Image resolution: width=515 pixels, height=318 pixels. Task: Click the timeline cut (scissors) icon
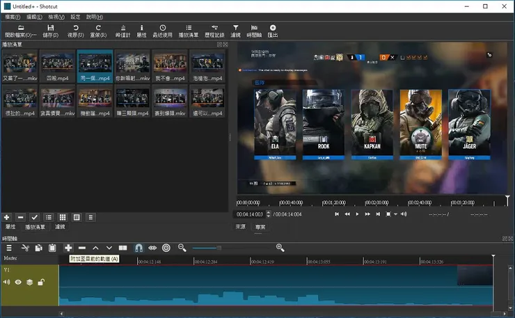pos(25,248)
